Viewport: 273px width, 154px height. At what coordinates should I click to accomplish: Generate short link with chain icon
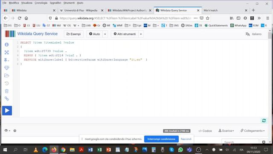point(7,99)
